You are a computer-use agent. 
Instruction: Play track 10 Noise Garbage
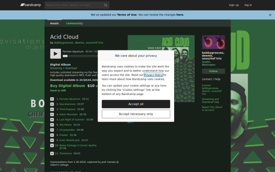click(x=52, y=145)
